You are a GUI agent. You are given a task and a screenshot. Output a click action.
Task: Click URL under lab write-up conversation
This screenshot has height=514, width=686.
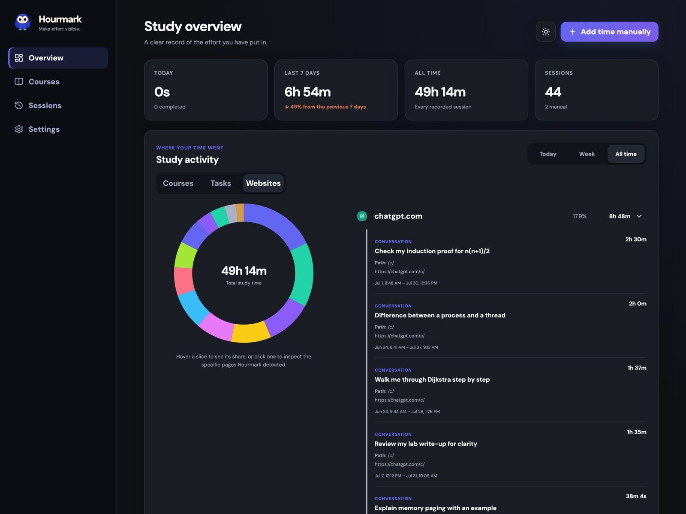[x=400, y=464]
